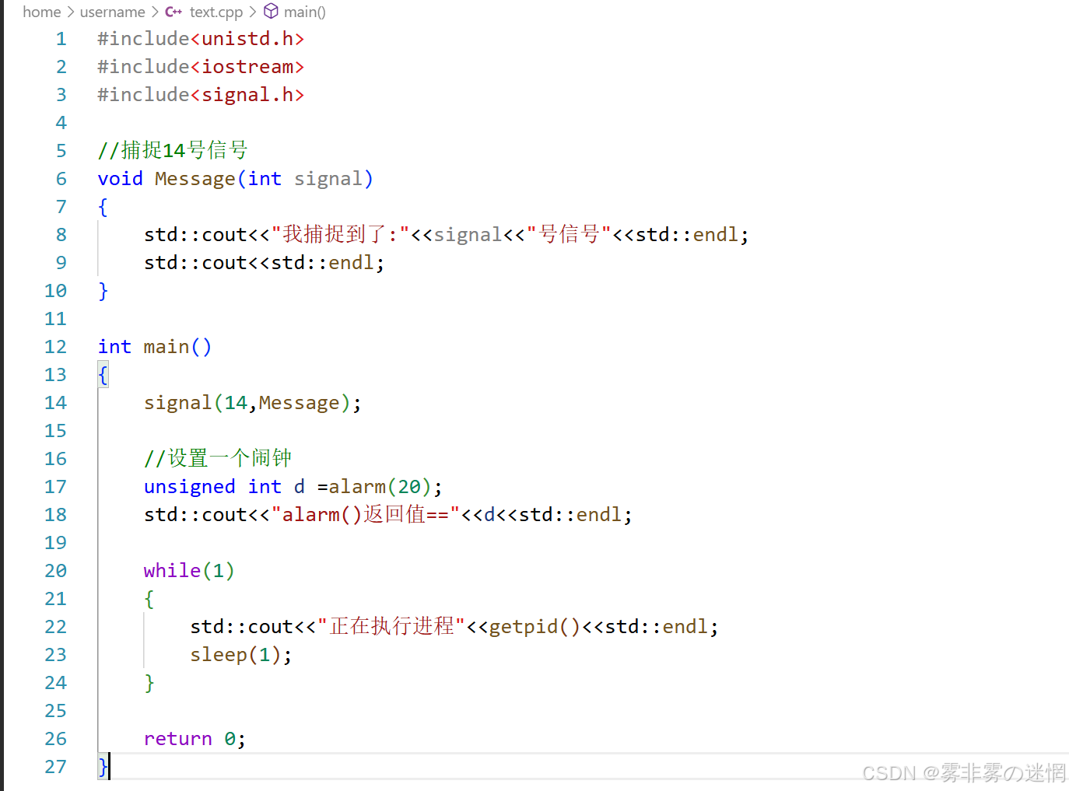Open the chevron after text.cpp breadcrumb
Screen dimensions: 1069x791
251,12
